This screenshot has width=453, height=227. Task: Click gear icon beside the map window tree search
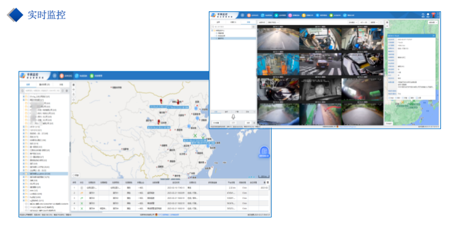(x=67, y=90)
